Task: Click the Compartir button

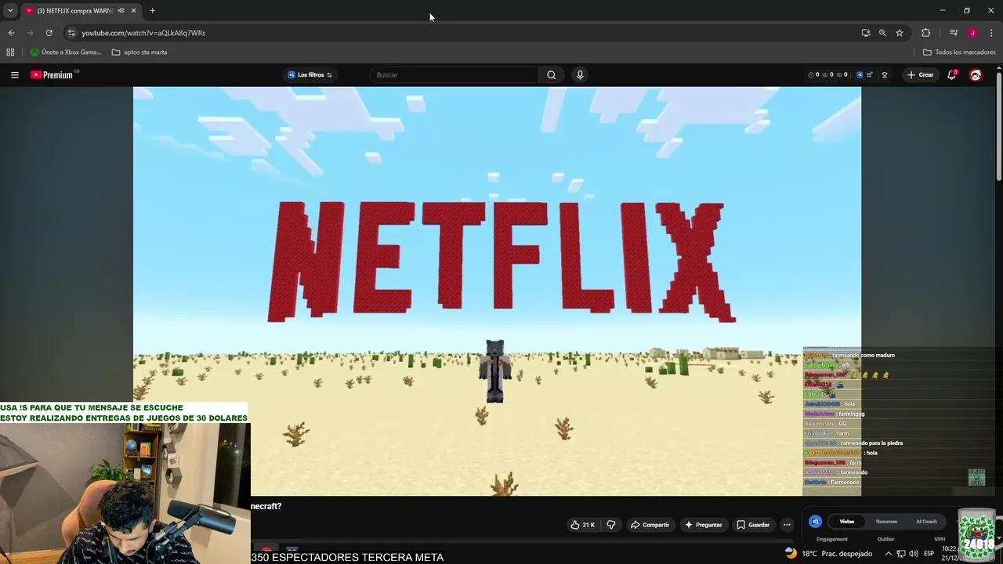Action: point(650,525)
